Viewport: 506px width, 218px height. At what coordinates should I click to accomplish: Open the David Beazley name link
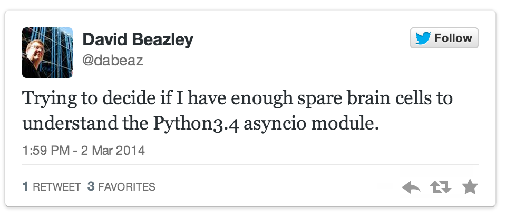coord(138,40)
